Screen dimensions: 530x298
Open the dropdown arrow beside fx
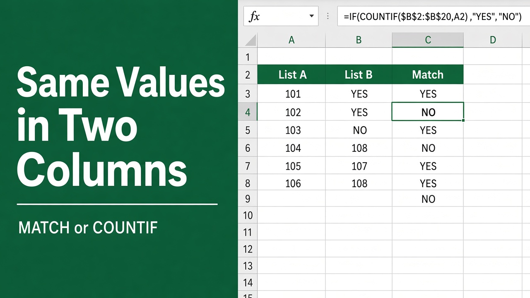click(311, 17)
